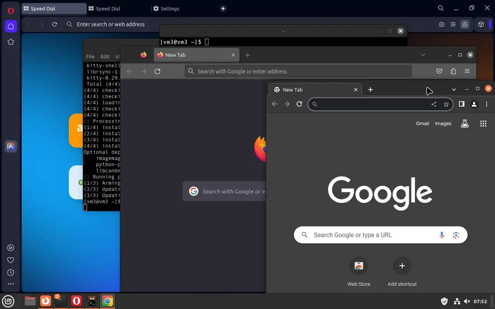495x309 pixels.
Task: Start voice search with microphone icon
Action: [442, 235]
